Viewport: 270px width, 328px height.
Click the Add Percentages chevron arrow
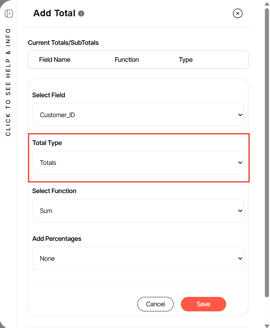[240, 259]
